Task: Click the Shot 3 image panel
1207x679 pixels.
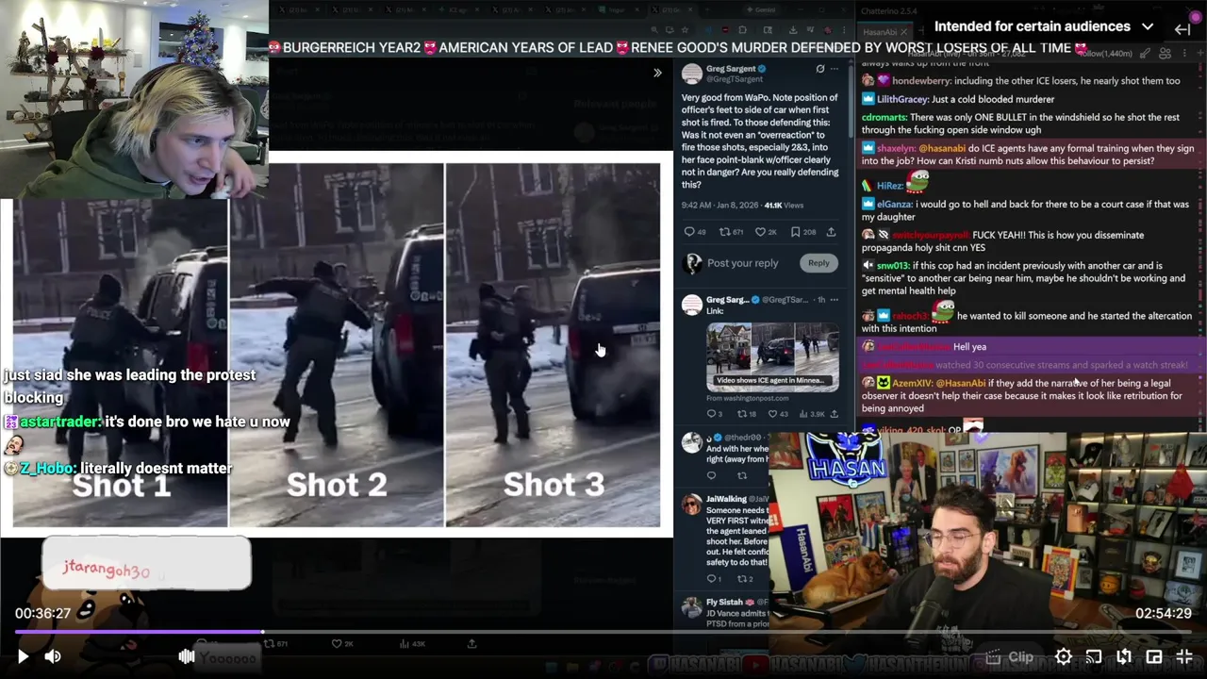Action: 554,345
